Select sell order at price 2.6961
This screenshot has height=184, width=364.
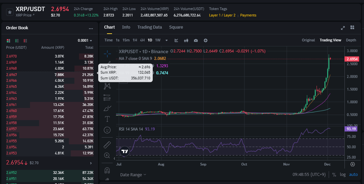tap(50, 105)
